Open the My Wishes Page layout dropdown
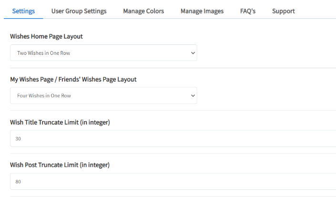Viewport: 336px width, 197px height. [103, 95]
